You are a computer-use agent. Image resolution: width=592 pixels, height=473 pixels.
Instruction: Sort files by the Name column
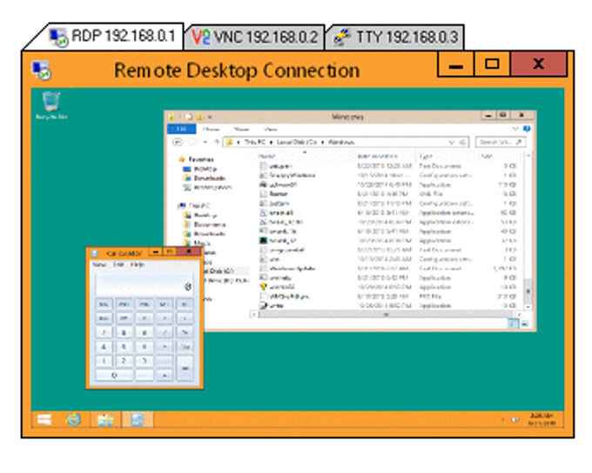[306, 156]
